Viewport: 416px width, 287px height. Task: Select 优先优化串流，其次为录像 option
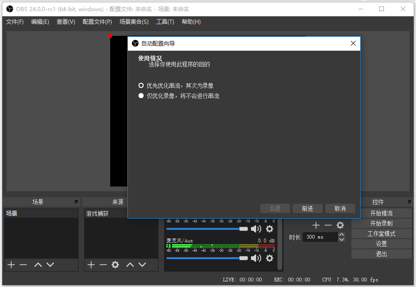tap(140, 85)
